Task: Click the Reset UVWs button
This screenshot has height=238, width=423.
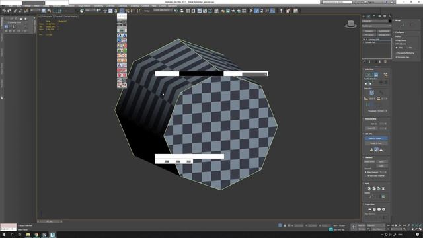Action: coord(369,161)
